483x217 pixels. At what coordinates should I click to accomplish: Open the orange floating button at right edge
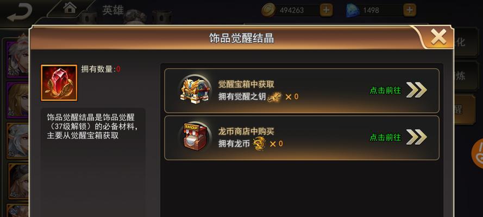click(x=478, y=154)
